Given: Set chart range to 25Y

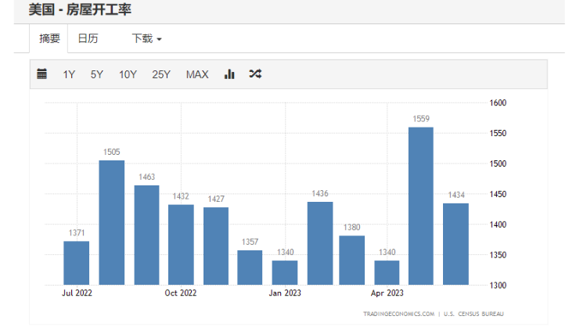Looking at the screenshot, I should (x=161, y=74).
